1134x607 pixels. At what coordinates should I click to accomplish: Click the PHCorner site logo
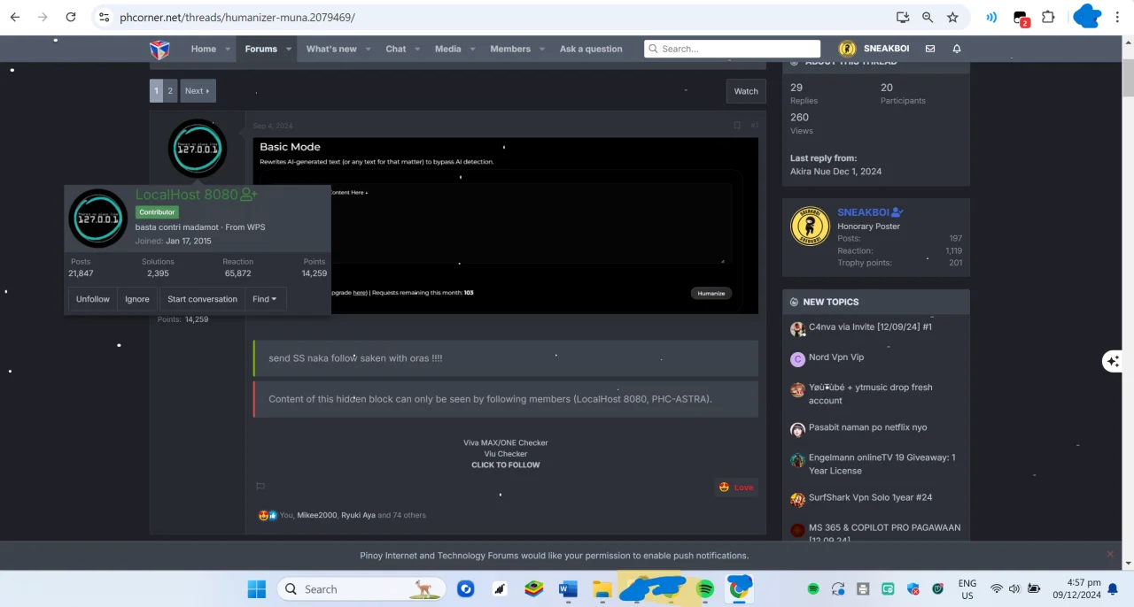click(x=159, y=49)
